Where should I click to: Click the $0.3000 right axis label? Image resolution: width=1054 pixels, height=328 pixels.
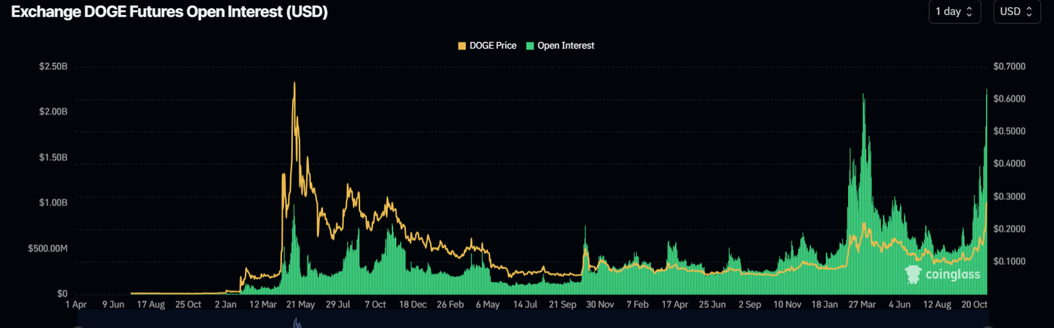[x=1009, y=197]
